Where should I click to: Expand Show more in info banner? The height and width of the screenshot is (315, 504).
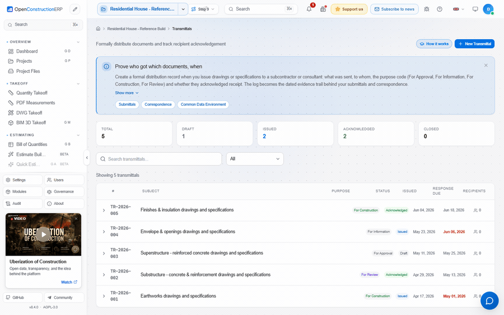click(x=127, y=93)
